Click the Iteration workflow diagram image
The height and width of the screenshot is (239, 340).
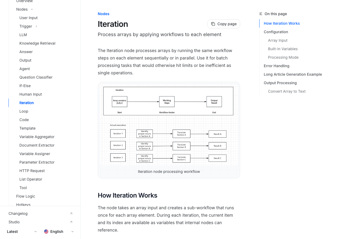[169, 125]
